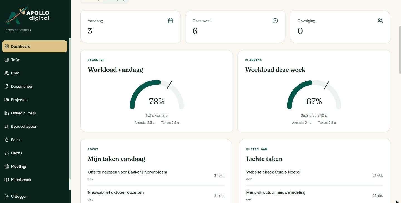Click the Kennisbank book icon
Screen dimensions: 401x203
(7, 180)
